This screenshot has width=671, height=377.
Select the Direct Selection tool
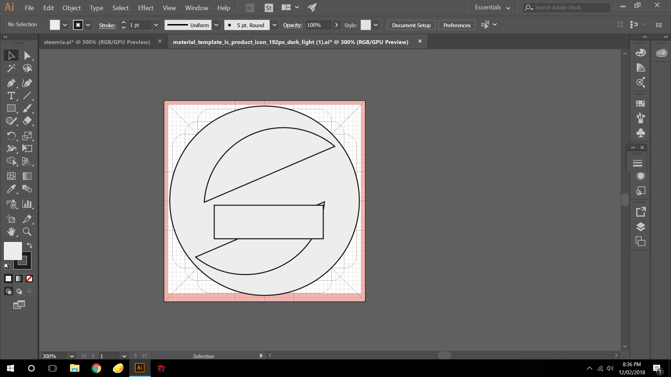point(27,56)
